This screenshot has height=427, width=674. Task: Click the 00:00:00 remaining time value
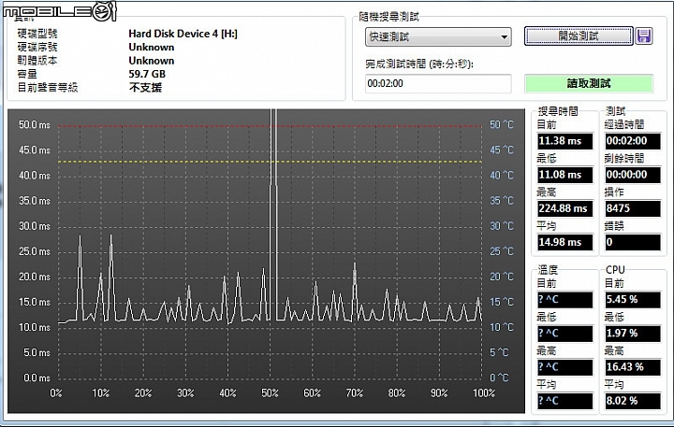click(x=632, y=175)
